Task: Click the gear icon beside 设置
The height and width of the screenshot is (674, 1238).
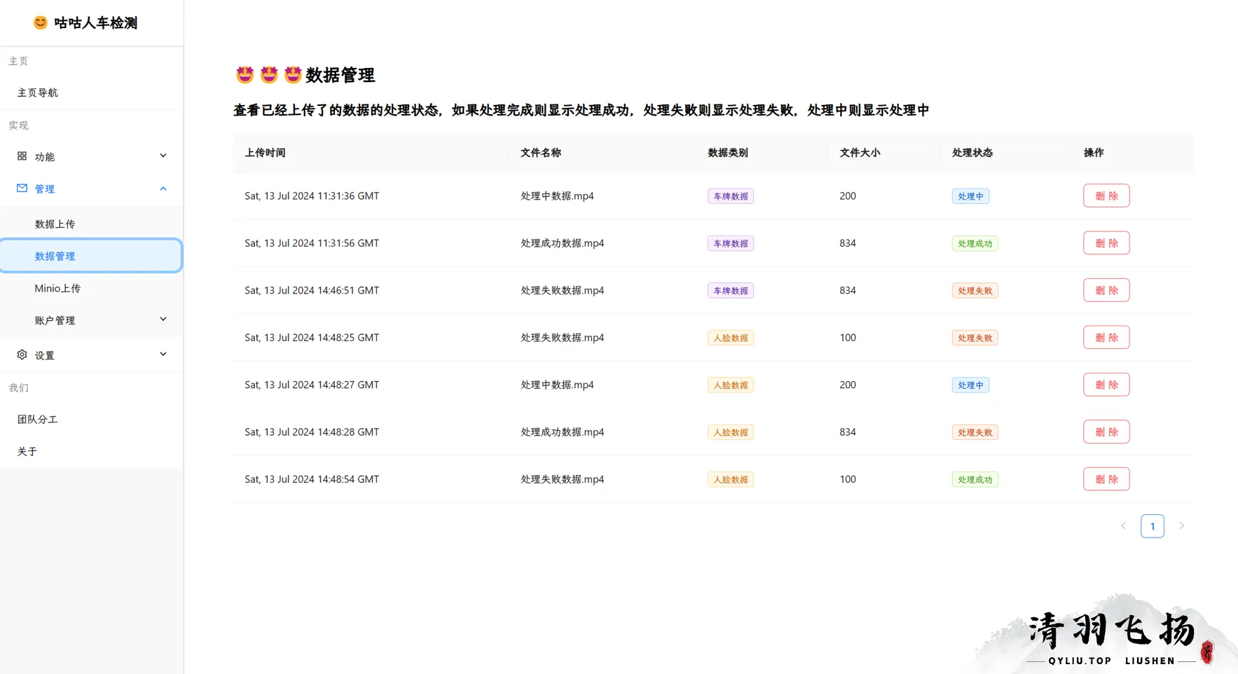Action: [x=20, y=355]
